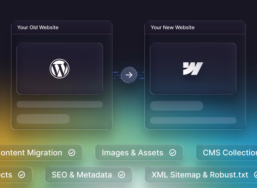Click the checkmark beside Images & Assets
The image size is (257, 188).
(173, 152)
